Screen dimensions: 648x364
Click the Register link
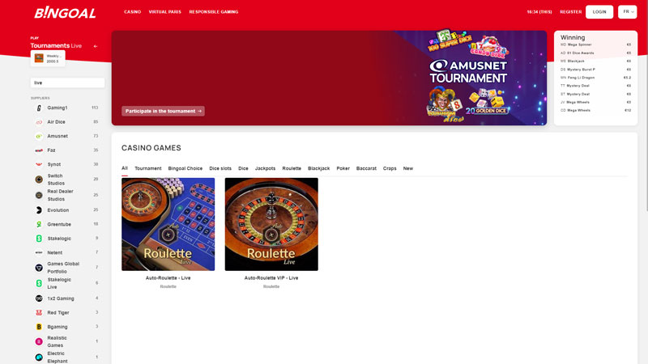point(571,12)
